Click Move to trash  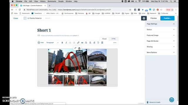[x=154, y=102]
